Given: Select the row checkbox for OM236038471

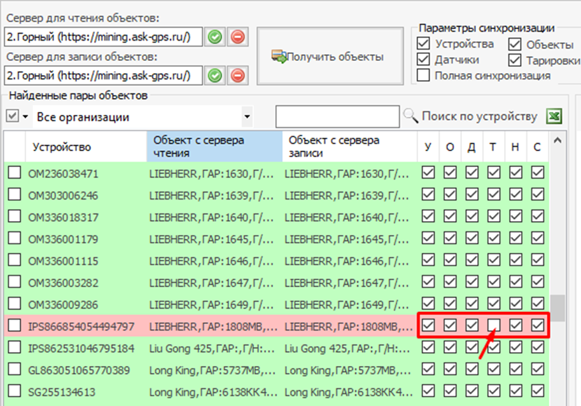Looking at the screenshot, I should coord(14,172).
